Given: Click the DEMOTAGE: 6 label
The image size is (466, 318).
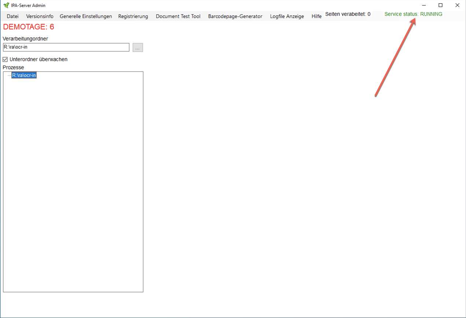Looking at the screenshot, I should [29, 27].
